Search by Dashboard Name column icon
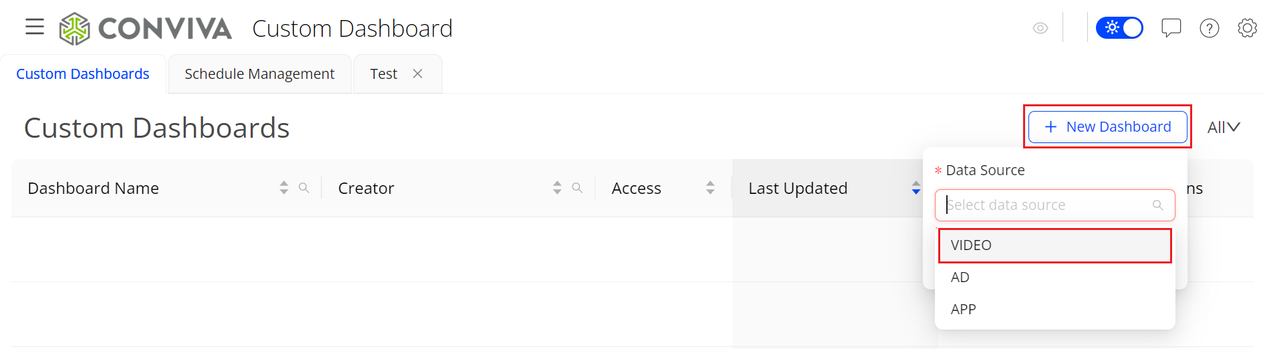This screenshot has height=349, width=1263. point(304,188)
